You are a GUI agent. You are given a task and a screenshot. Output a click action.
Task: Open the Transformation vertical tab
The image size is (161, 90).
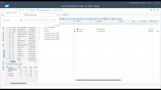click(x=3, y=54)
